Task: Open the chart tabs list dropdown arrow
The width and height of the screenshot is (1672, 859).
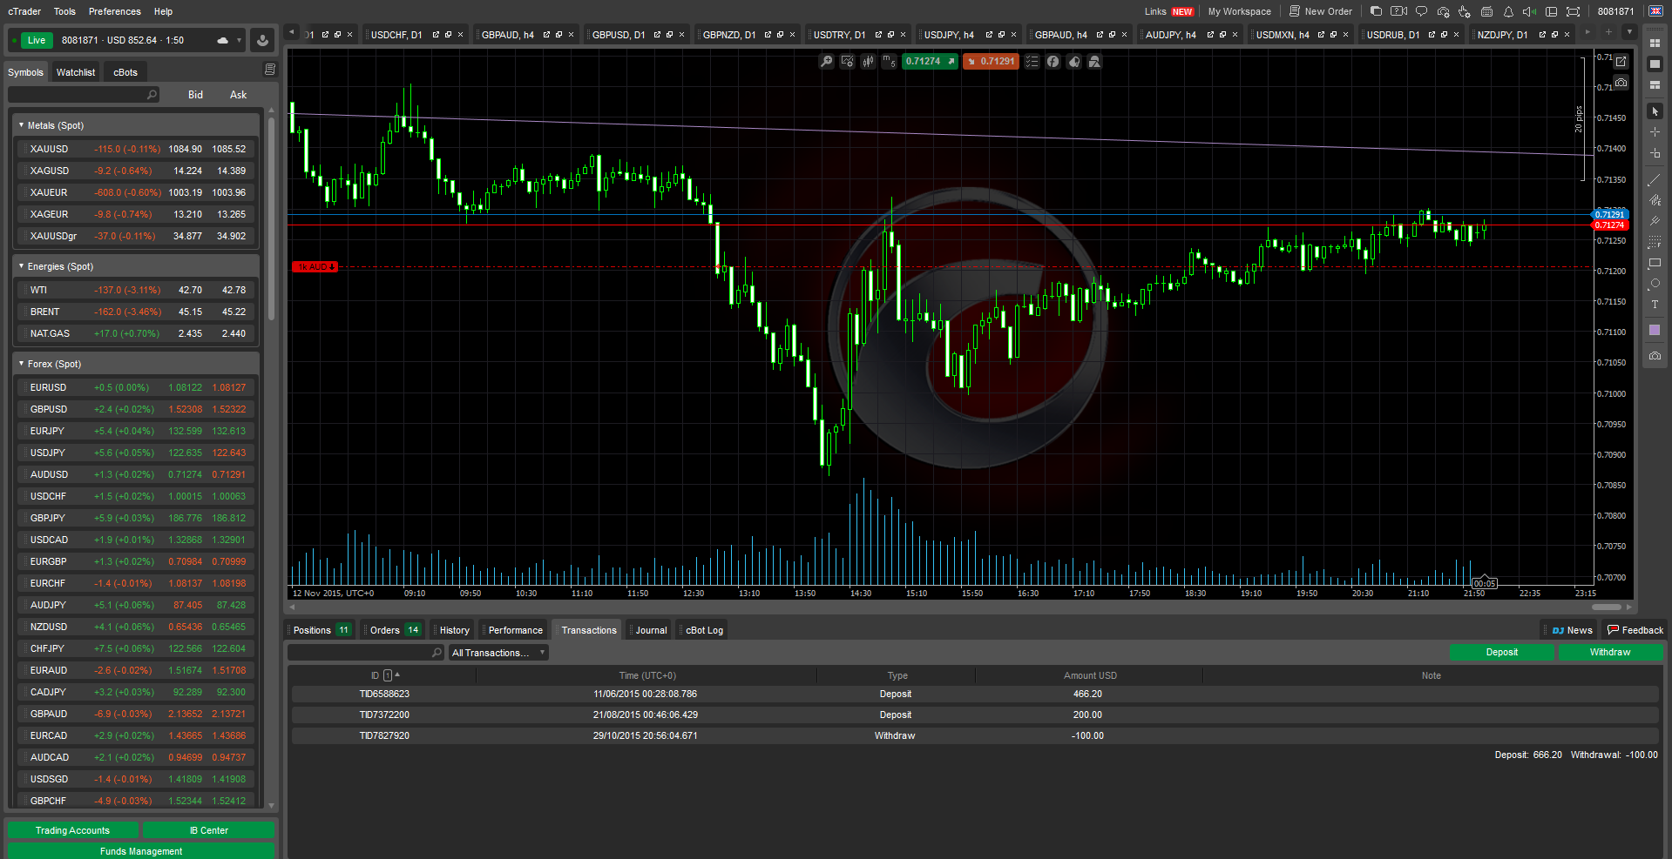Action: pos(1629,32)
